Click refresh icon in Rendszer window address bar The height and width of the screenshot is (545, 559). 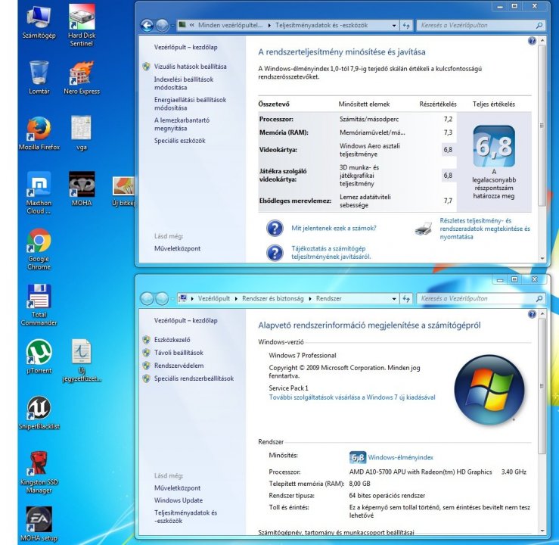pyautogui.click(x=406, y=298)
